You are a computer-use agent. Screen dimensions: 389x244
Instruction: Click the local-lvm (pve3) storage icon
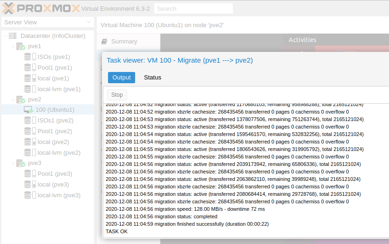pyautogui.click(x=30, y=195)
